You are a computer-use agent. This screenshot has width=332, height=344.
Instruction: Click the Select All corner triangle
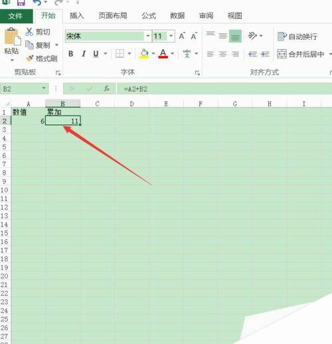7,104
